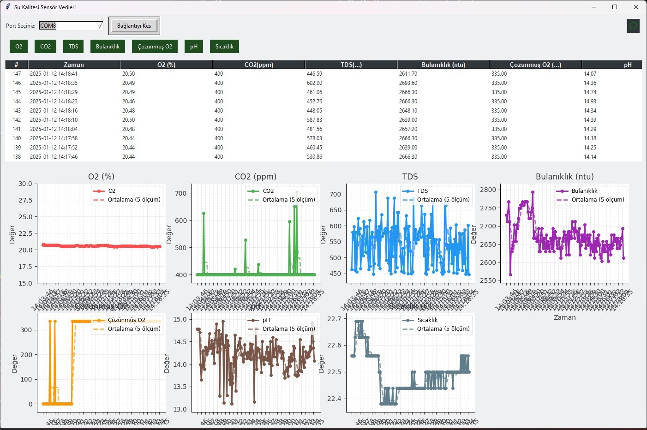This screenshot has height=430, width=647.
Task: Click TDS value 461.06 in table
Action: [x=314, y=92]
